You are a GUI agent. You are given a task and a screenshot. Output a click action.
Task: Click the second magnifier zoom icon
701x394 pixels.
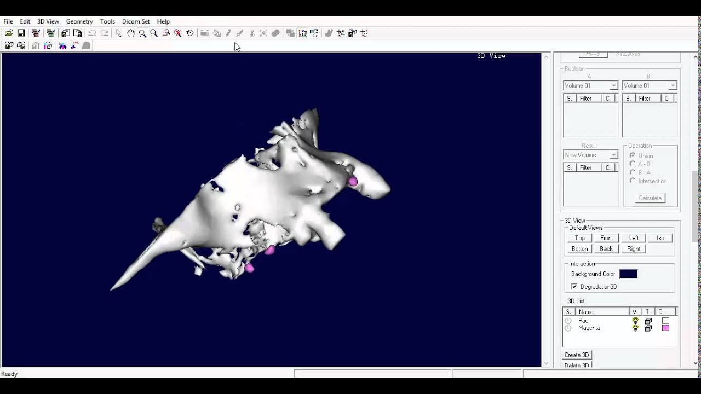[154, 33]
